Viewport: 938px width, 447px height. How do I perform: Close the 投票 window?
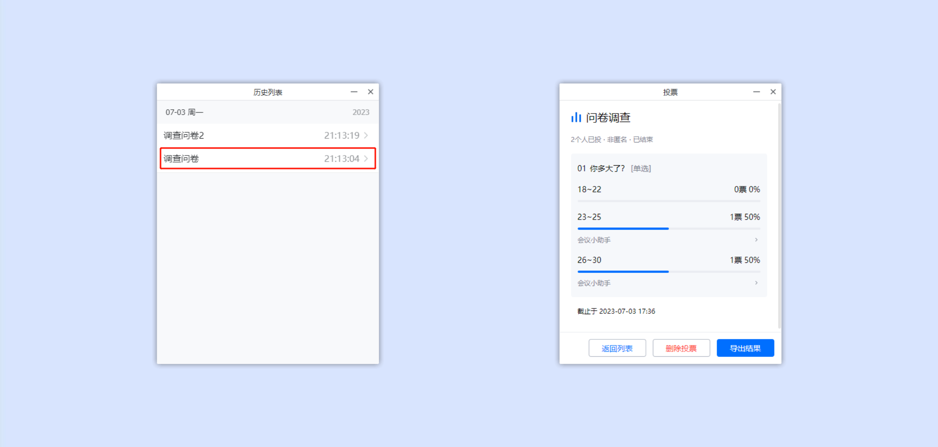(x=773, y=92)
